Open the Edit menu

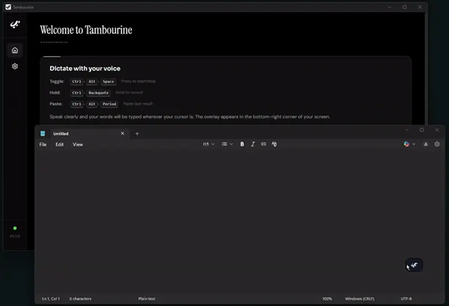tap(59, 145)
